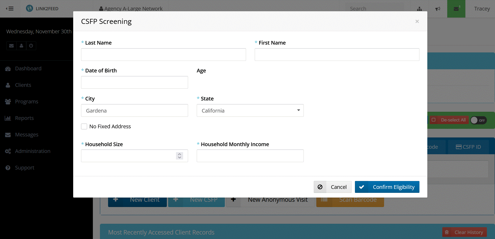The width and height of the screenshot is (495, 239).
Task: Open the Tracey user menu
Action: pos(482,9)
